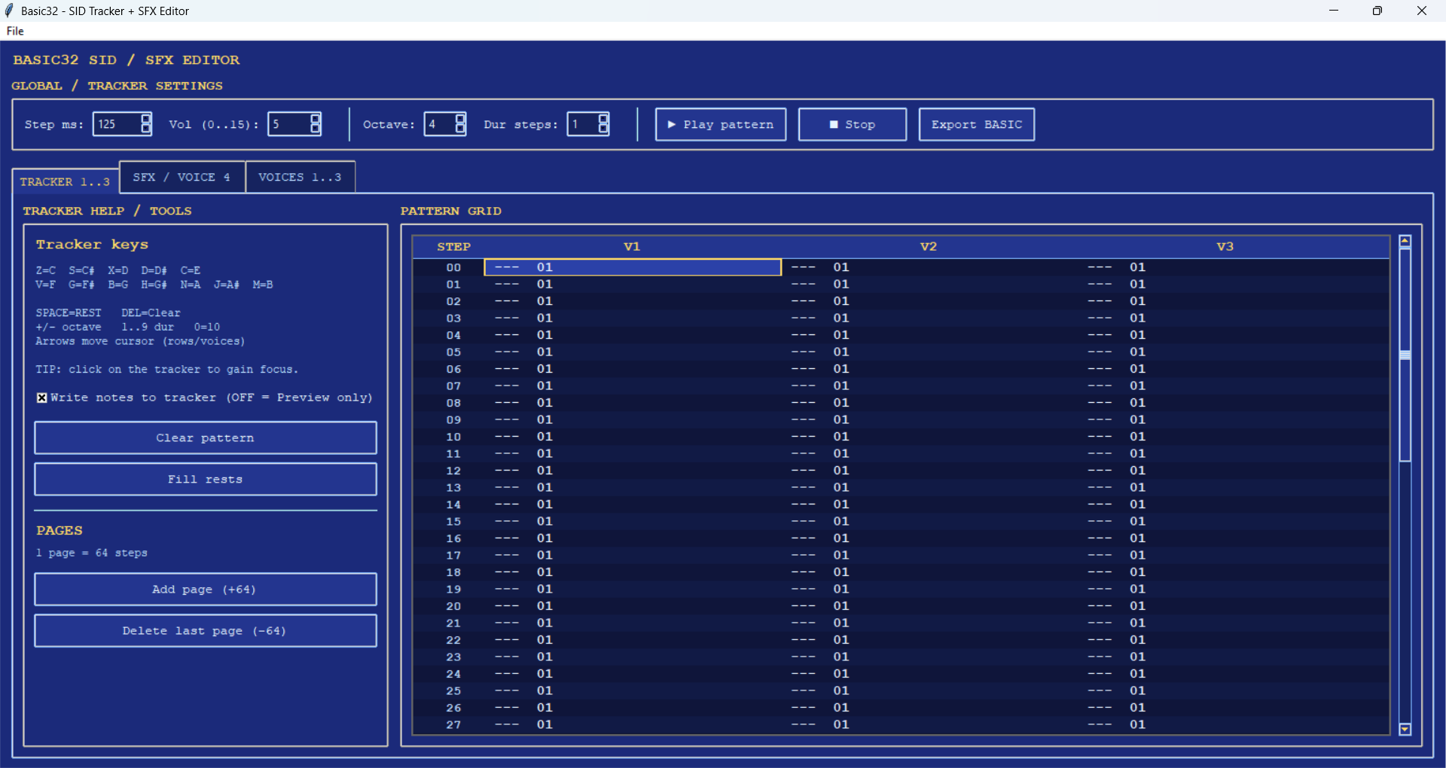Image resolution: width=1446 pixels, height=768 pixels.
Task: Click pattern grid scrollbar down arrow
Action: (1405, 729)
